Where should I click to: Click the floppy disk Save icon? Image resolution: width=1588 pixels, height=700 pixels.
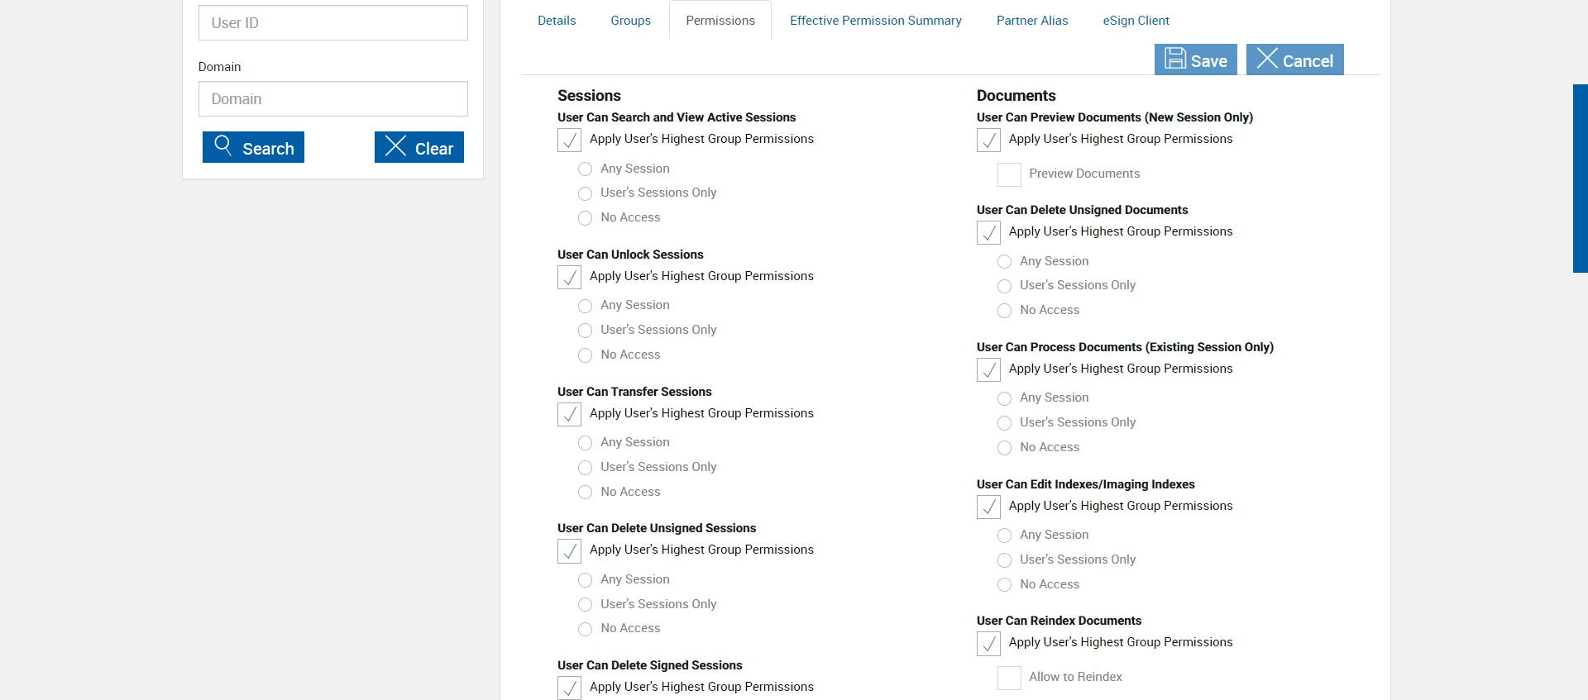pos(1175,59)
